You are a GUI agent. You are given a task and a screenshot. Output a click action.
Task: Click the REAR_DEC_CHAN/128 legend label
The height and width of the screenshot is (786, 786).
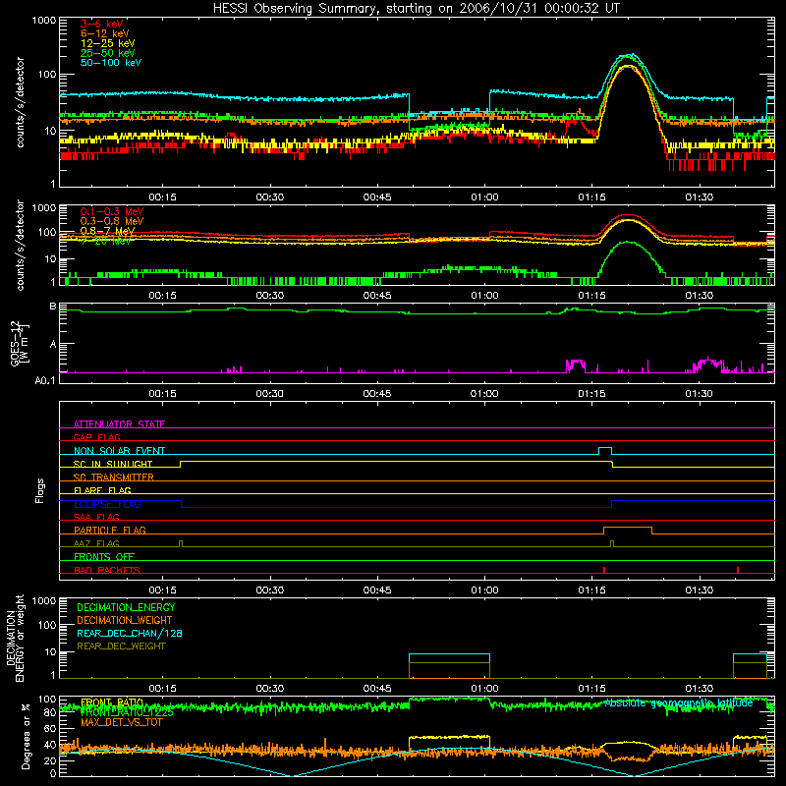pos(130,633)
